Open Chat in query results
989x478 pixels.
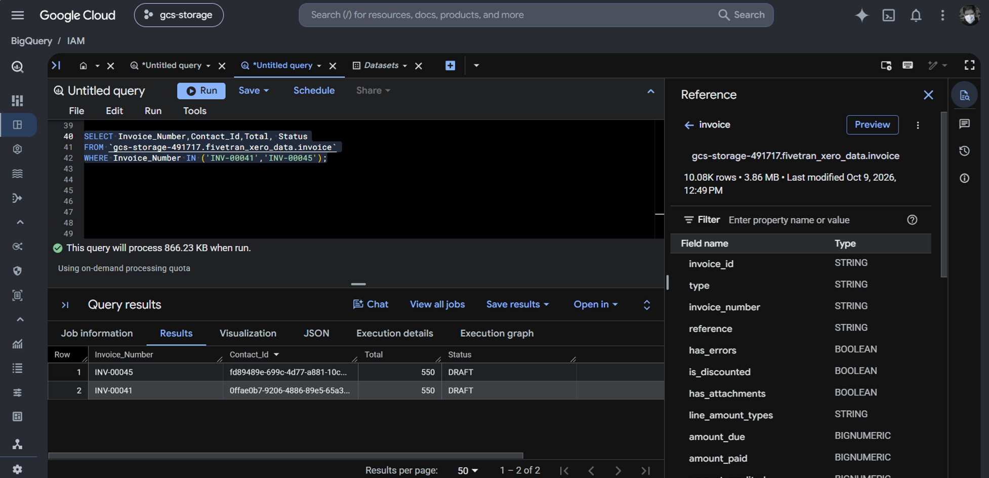point(370,304)
